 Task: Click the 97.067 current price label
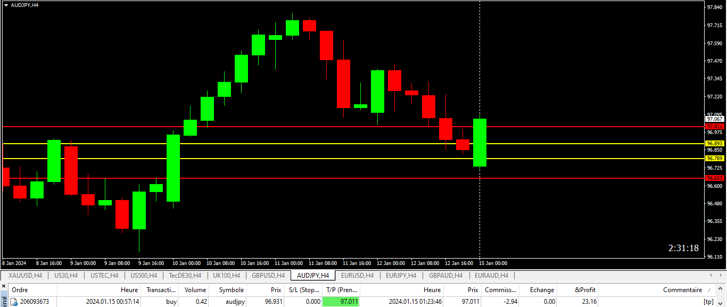point(715,119)
